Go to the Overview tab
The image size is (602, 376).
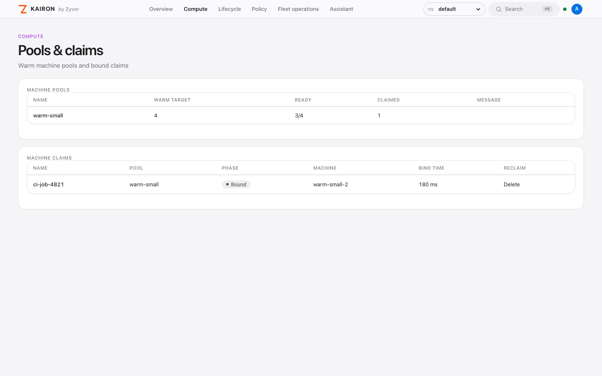tap(161, 9)
